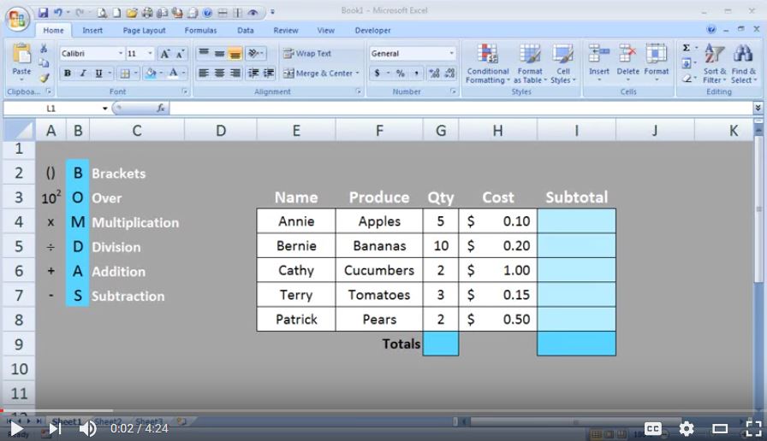Click the Cut scissors icon
767x441 pixels.
click(x=44, y=49)
